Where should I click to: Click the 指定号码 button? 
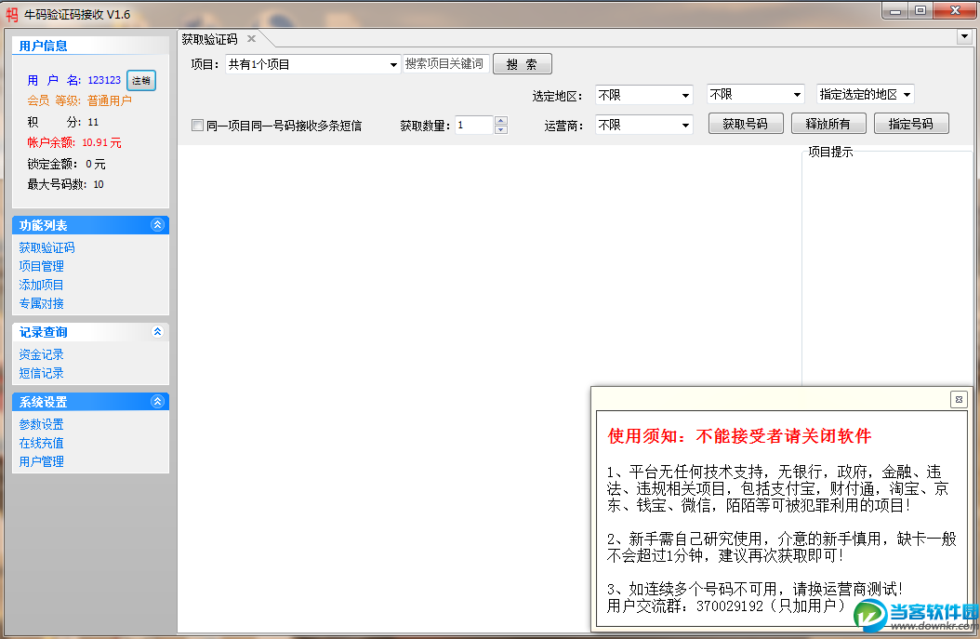coord(910,123)
